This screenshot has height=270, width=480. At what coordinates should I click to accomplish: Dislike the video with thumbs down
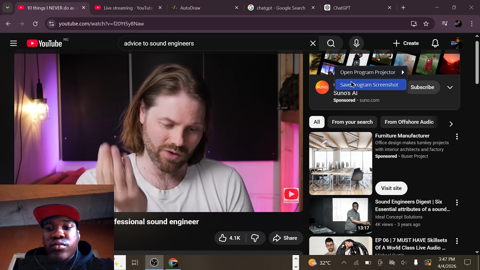click(x=255, y=238)
